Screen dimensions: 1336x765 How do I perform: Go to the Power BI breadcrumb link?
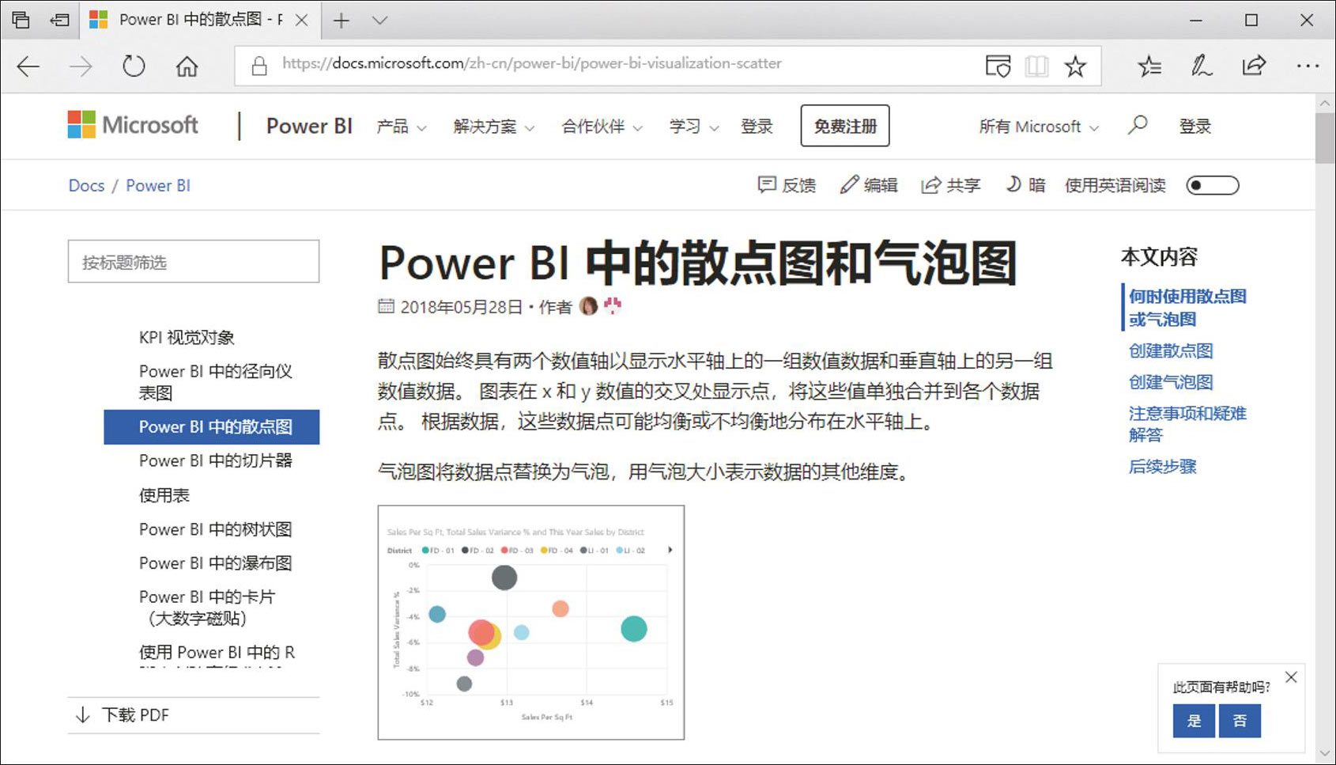click(x=158, y=185)
